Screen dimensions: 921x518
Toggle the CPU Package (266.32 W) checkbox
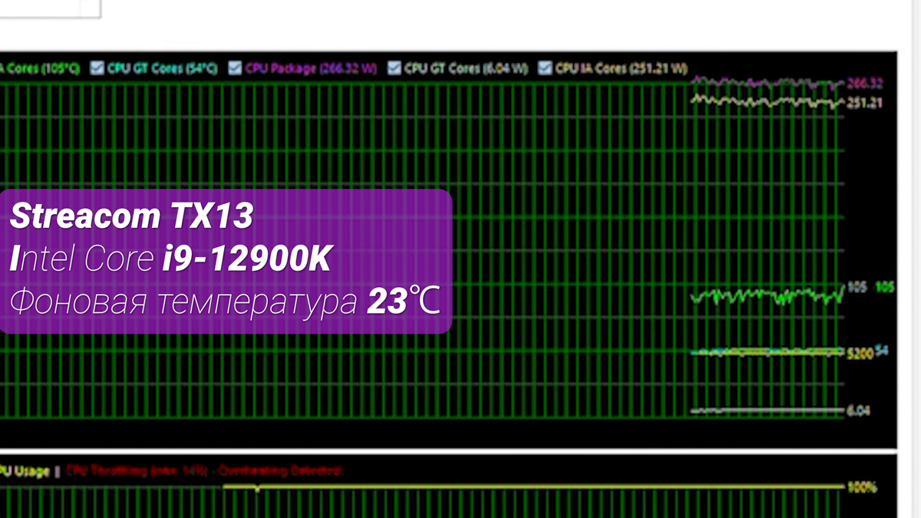(235, 68)
